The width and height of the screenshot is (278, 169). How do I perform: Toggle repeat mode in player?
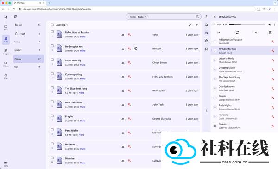coord(237,32)
